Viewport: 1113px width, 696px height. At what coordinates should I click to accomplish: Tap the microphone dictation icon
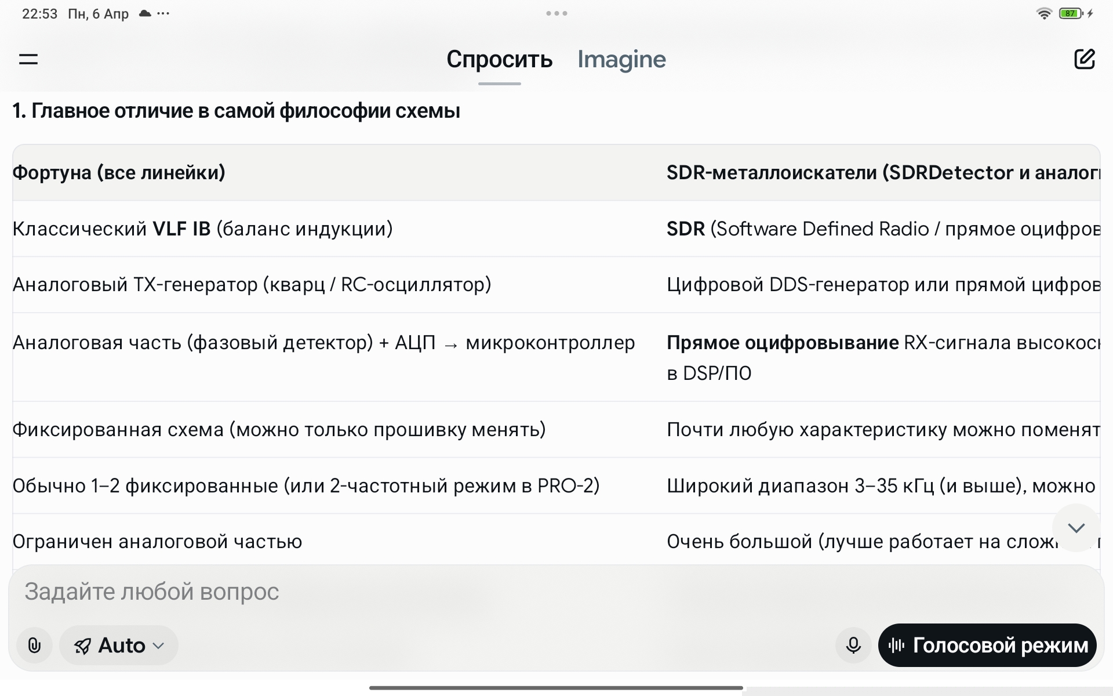click(x=853, y=645)
